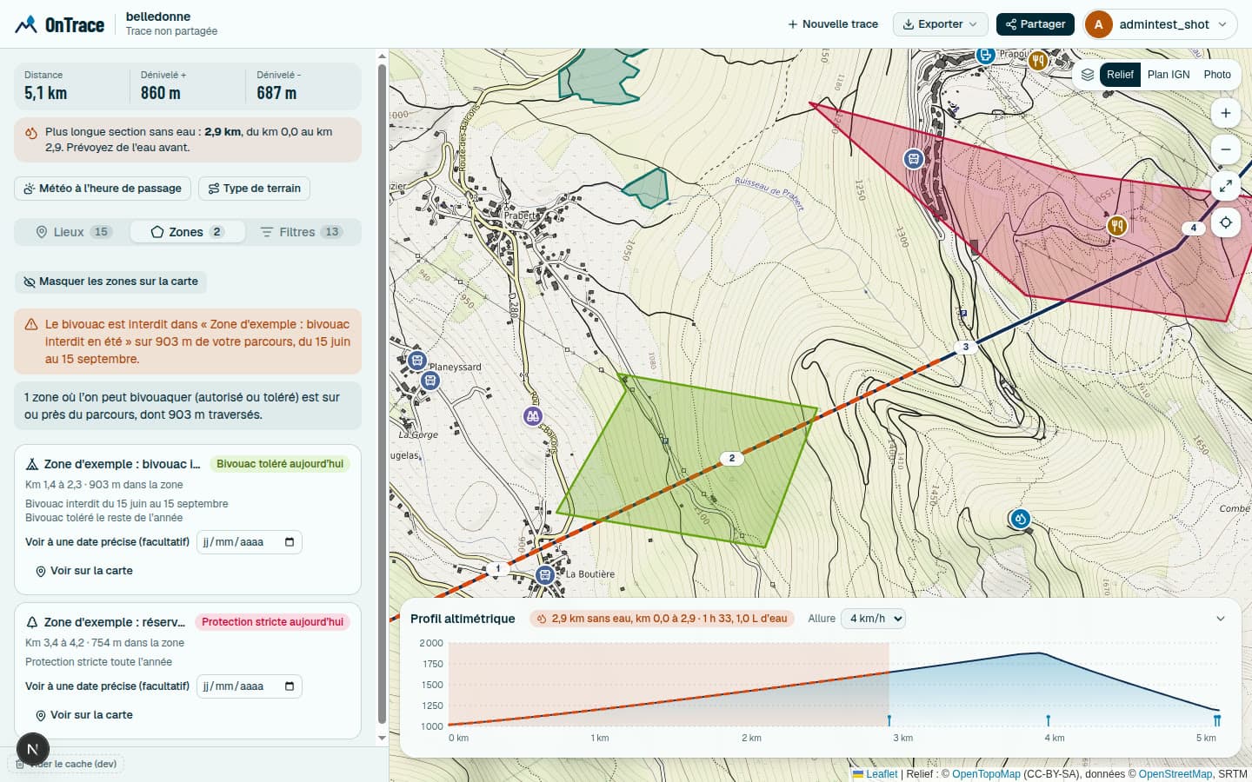Image resolution: width=1252 pixels, height=782 pixels.
Task: Open the Exporter dropdown
Action: point(940,24)
